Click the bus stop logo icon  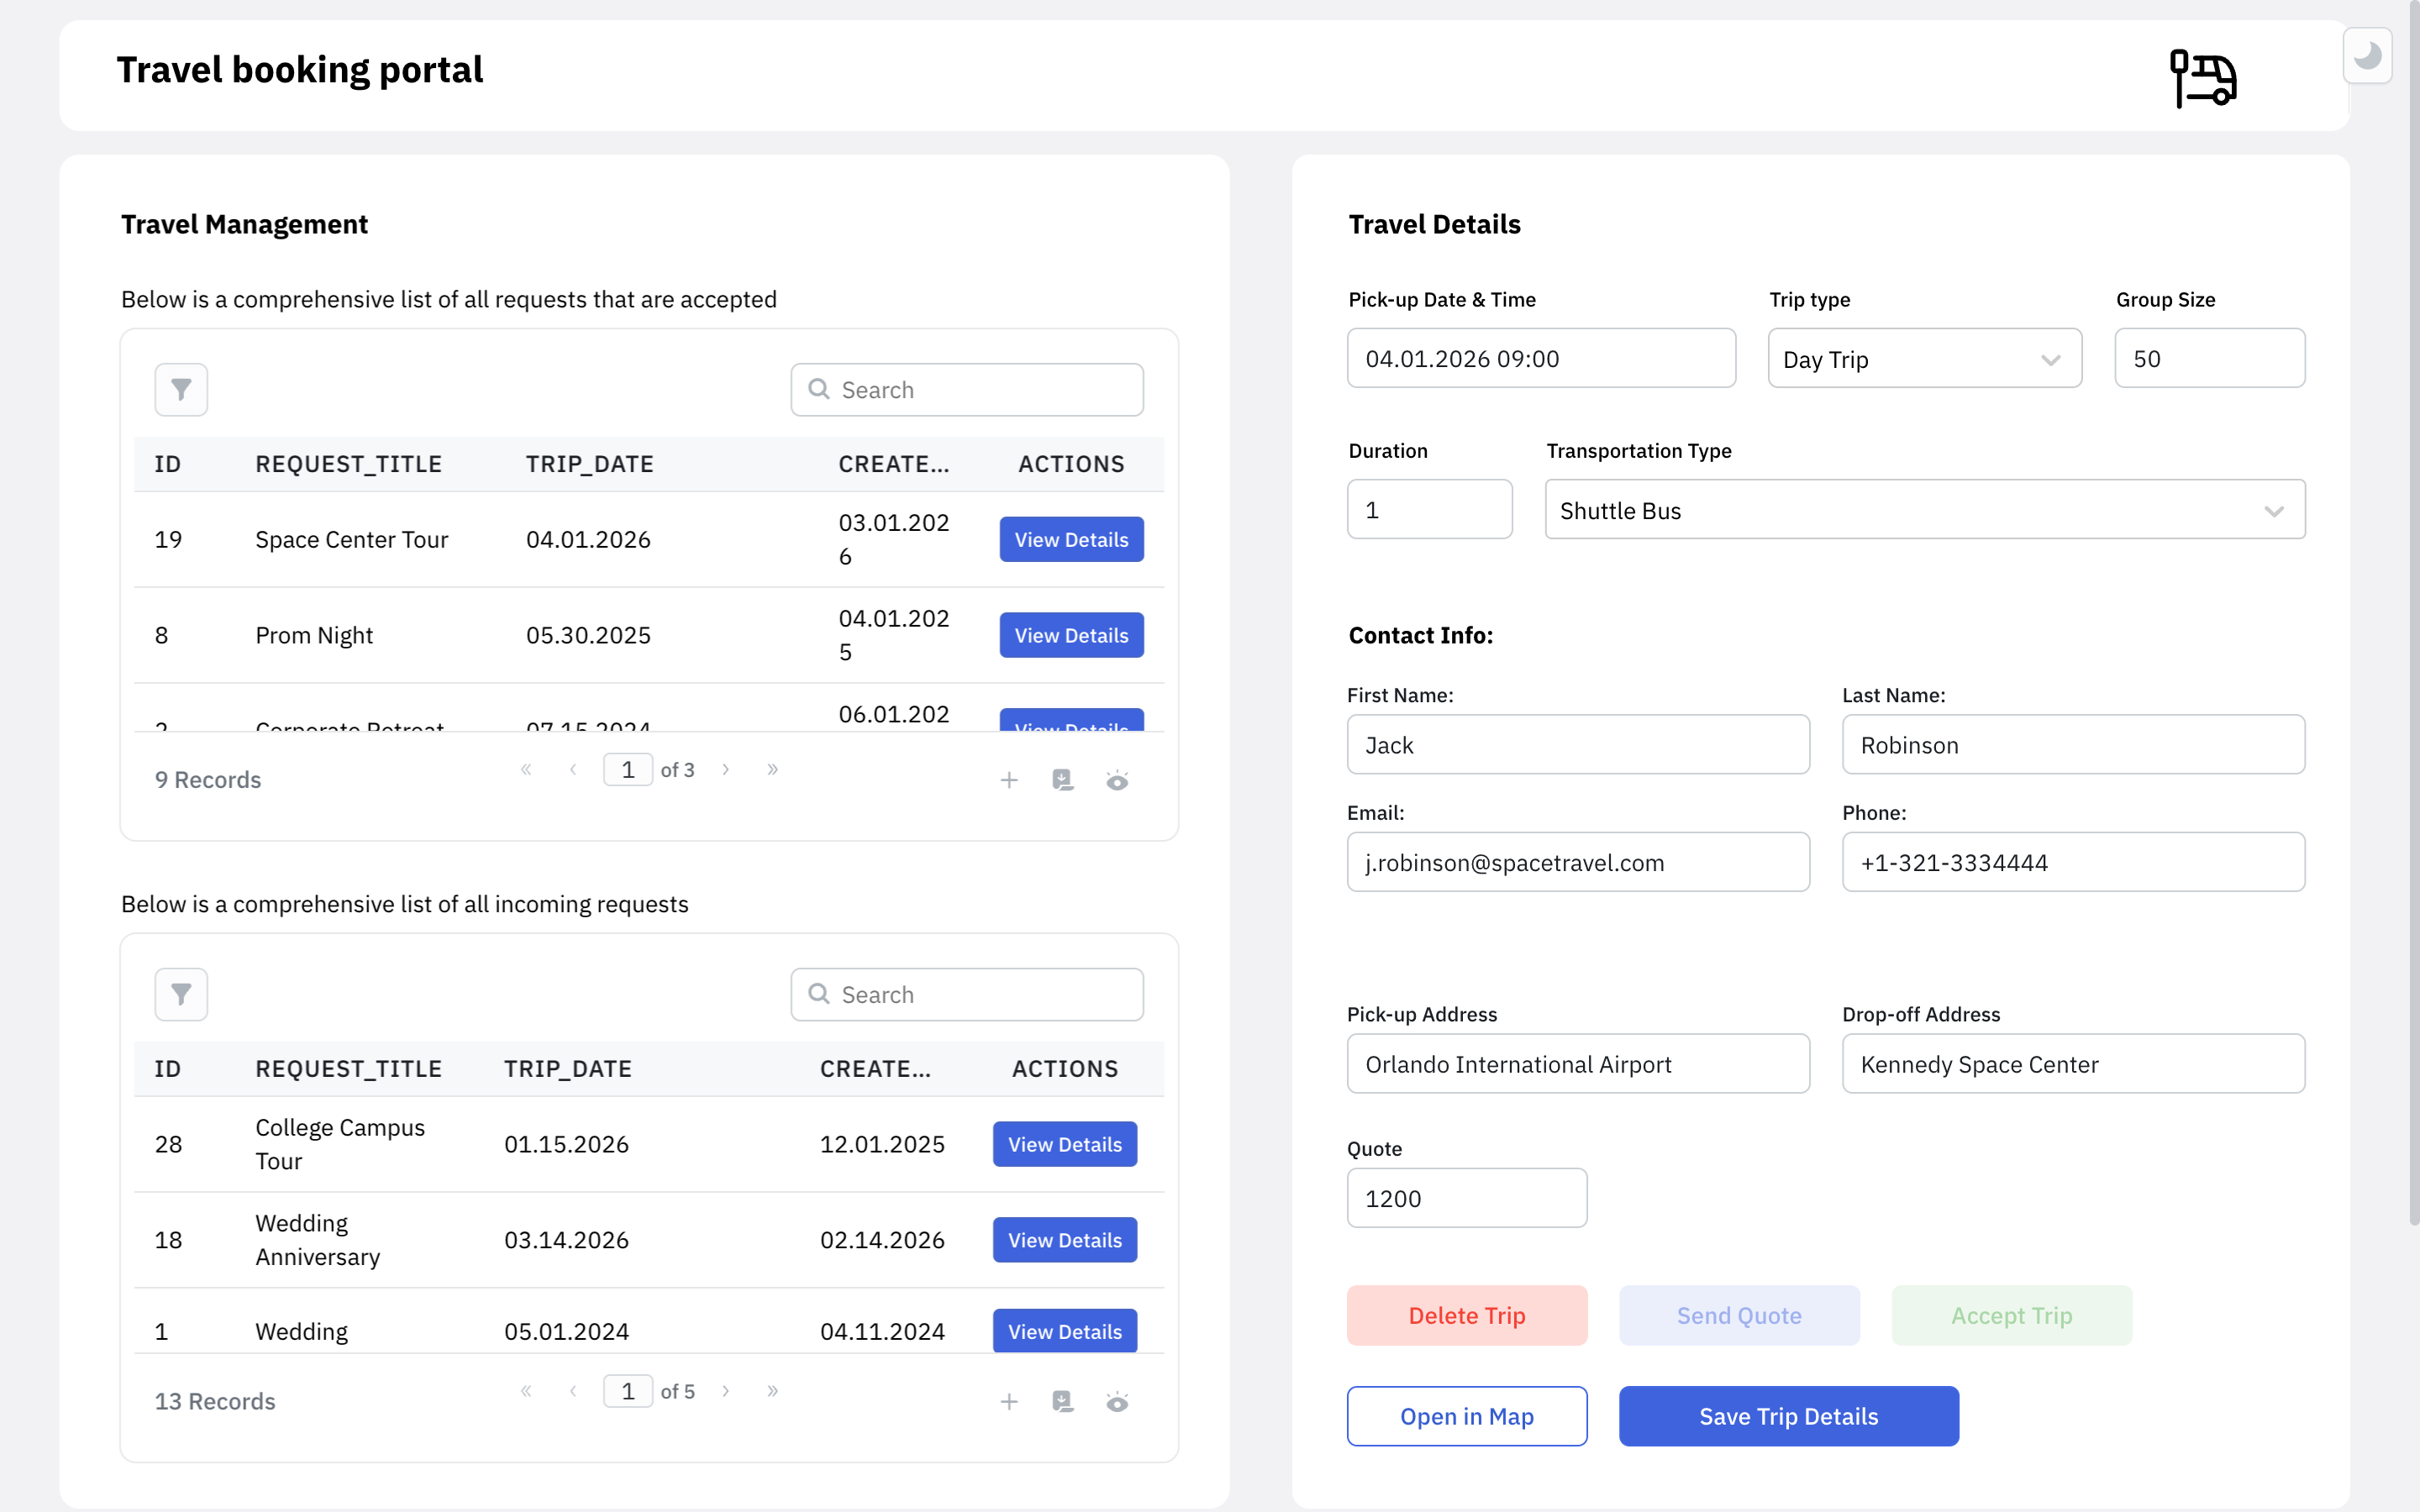(2202, 78)
